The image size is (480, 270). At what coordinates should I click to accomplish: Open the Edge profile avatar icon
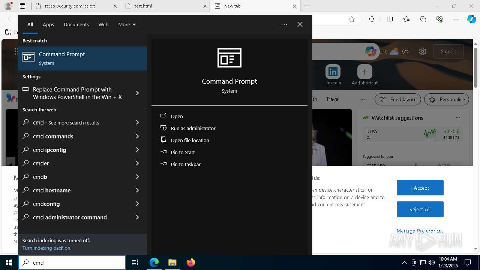(x=8, y=6)
